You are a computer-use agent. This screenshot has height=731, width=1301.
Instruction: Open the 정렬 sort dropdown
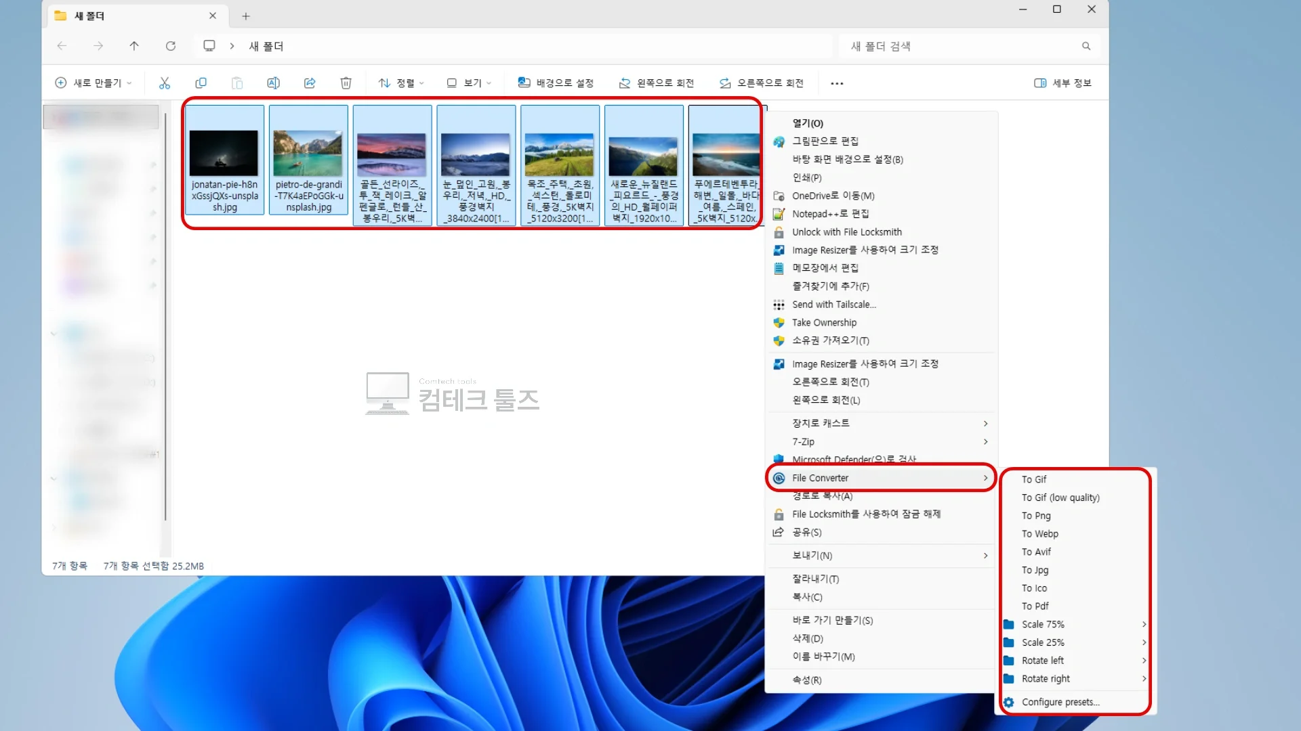401,83
